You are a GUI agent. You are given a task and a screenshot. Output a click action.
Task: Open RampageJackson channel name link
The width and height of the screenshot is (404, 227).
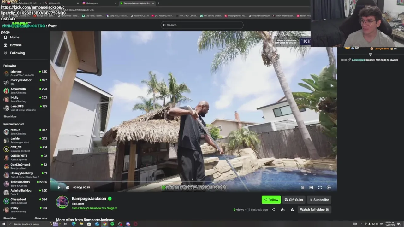tap(89, 199)
